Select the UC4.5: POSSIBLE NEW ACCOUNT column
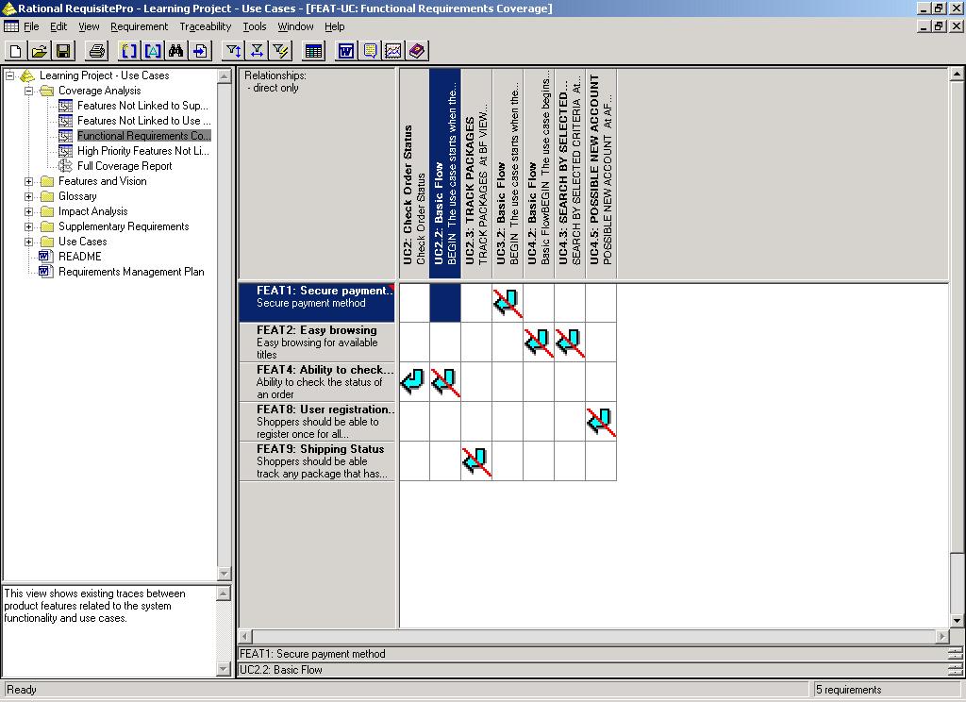This screenshot has height=702, width=966. click(x=601, y=174)
